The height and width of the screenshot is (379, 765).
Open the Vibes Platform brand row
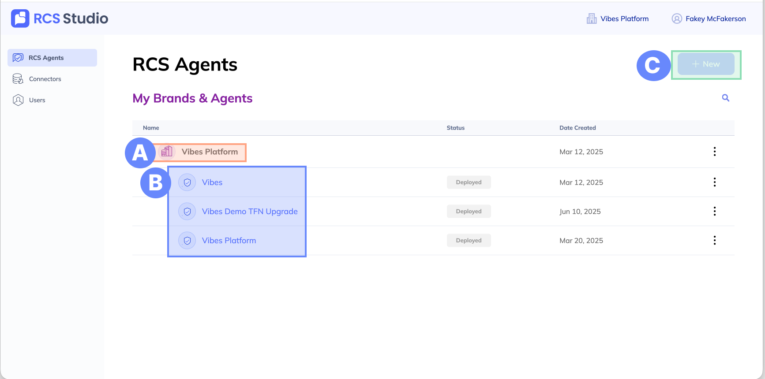210,152
